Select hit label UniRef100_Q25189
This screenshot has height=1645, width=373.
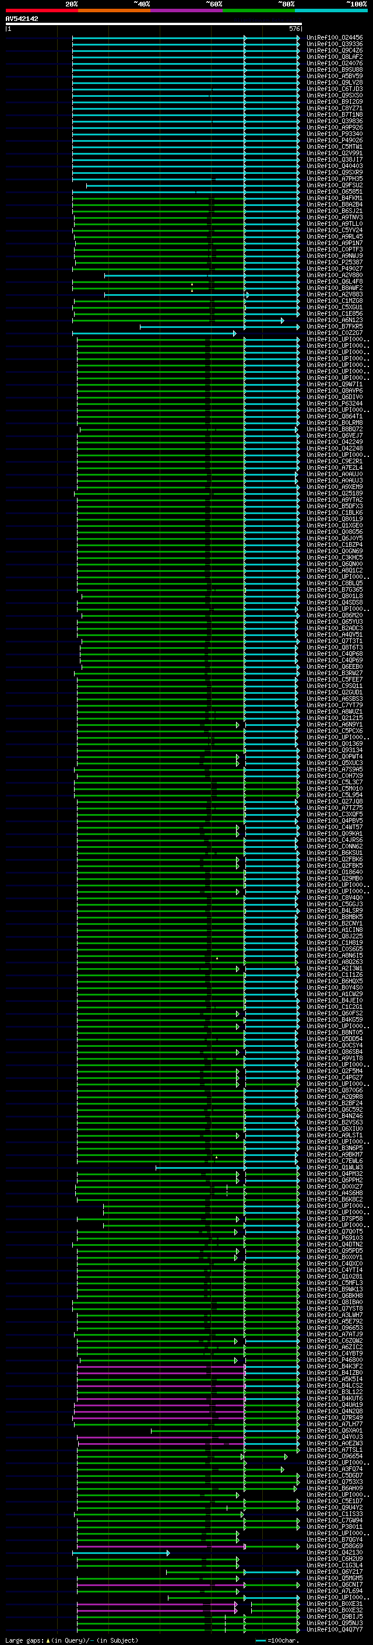335,493
